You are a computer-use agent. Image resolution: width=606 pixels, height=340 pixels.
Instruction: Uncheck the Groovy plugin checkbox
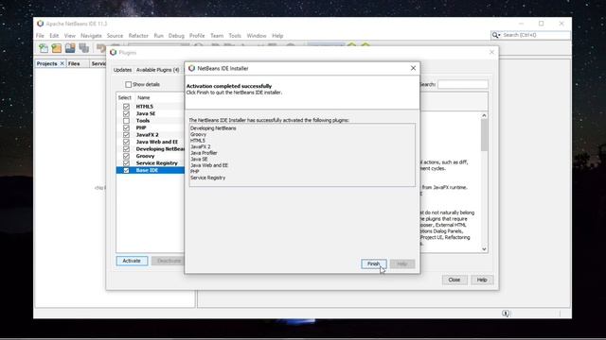[x=126, y=156]
